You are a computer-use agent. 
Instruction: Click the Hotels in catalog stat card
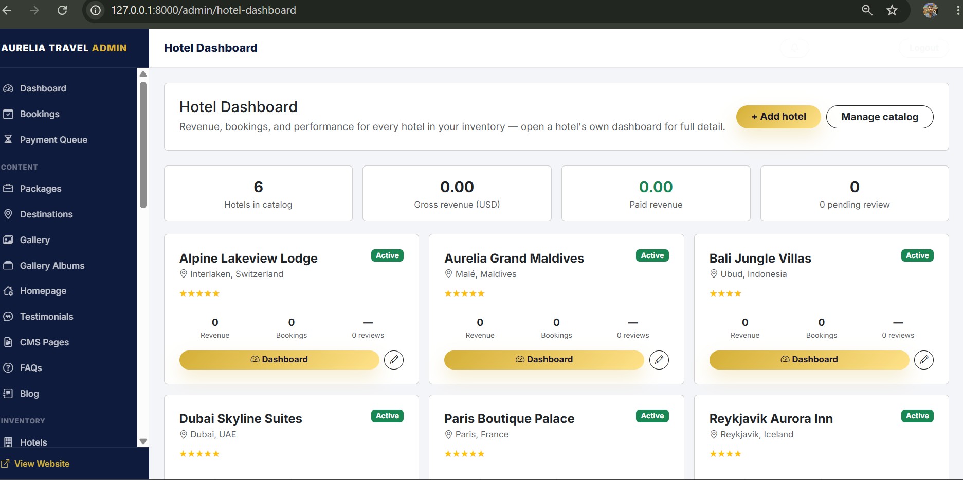tap(258, 193)
